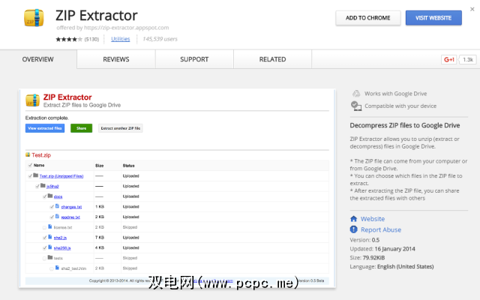The height and width of the screenshot is (300, 480).
Task: Click the (5130) review count
Action: pyautogui.click(x=91, y=39)
